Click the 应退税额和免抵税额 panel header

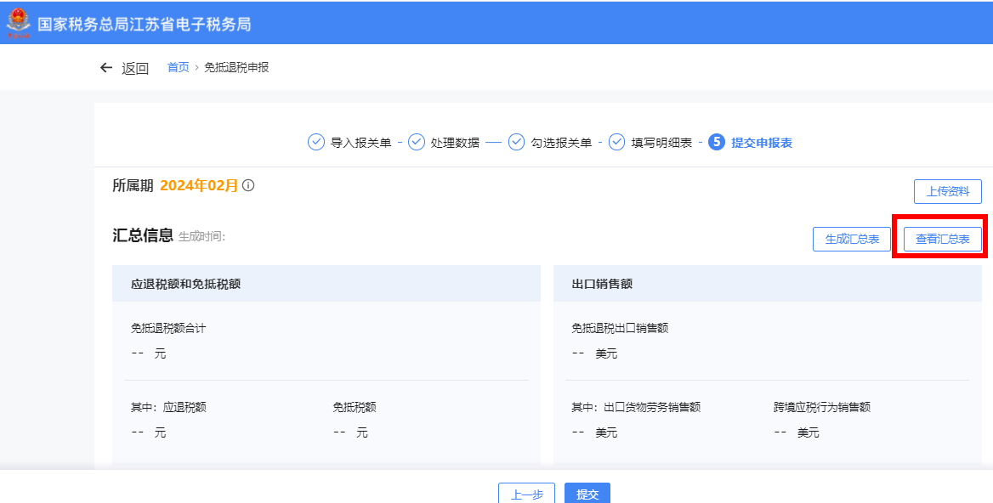[x=185, y=284]
